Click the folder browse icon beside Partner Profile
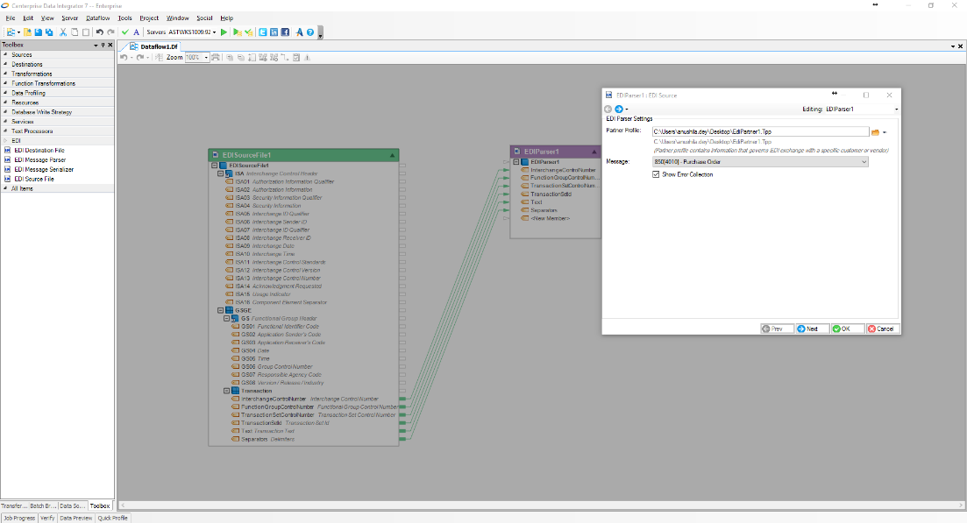The width and height of the screenshot is (967, 523). (875, 132)
